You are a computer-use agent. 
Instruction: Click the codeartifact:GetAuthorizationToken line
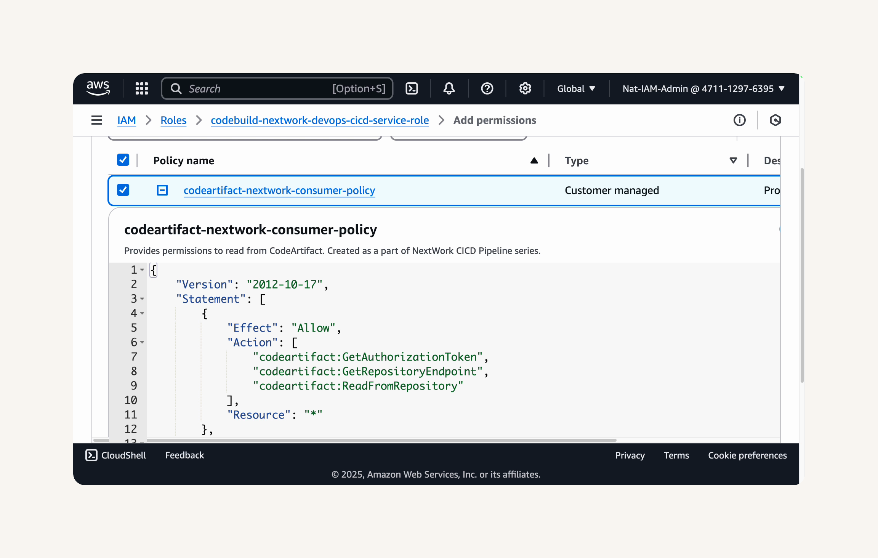point(370,357)
